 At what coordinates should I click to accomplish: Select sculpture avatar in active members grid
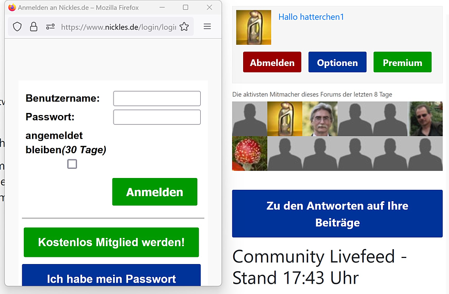285,119
